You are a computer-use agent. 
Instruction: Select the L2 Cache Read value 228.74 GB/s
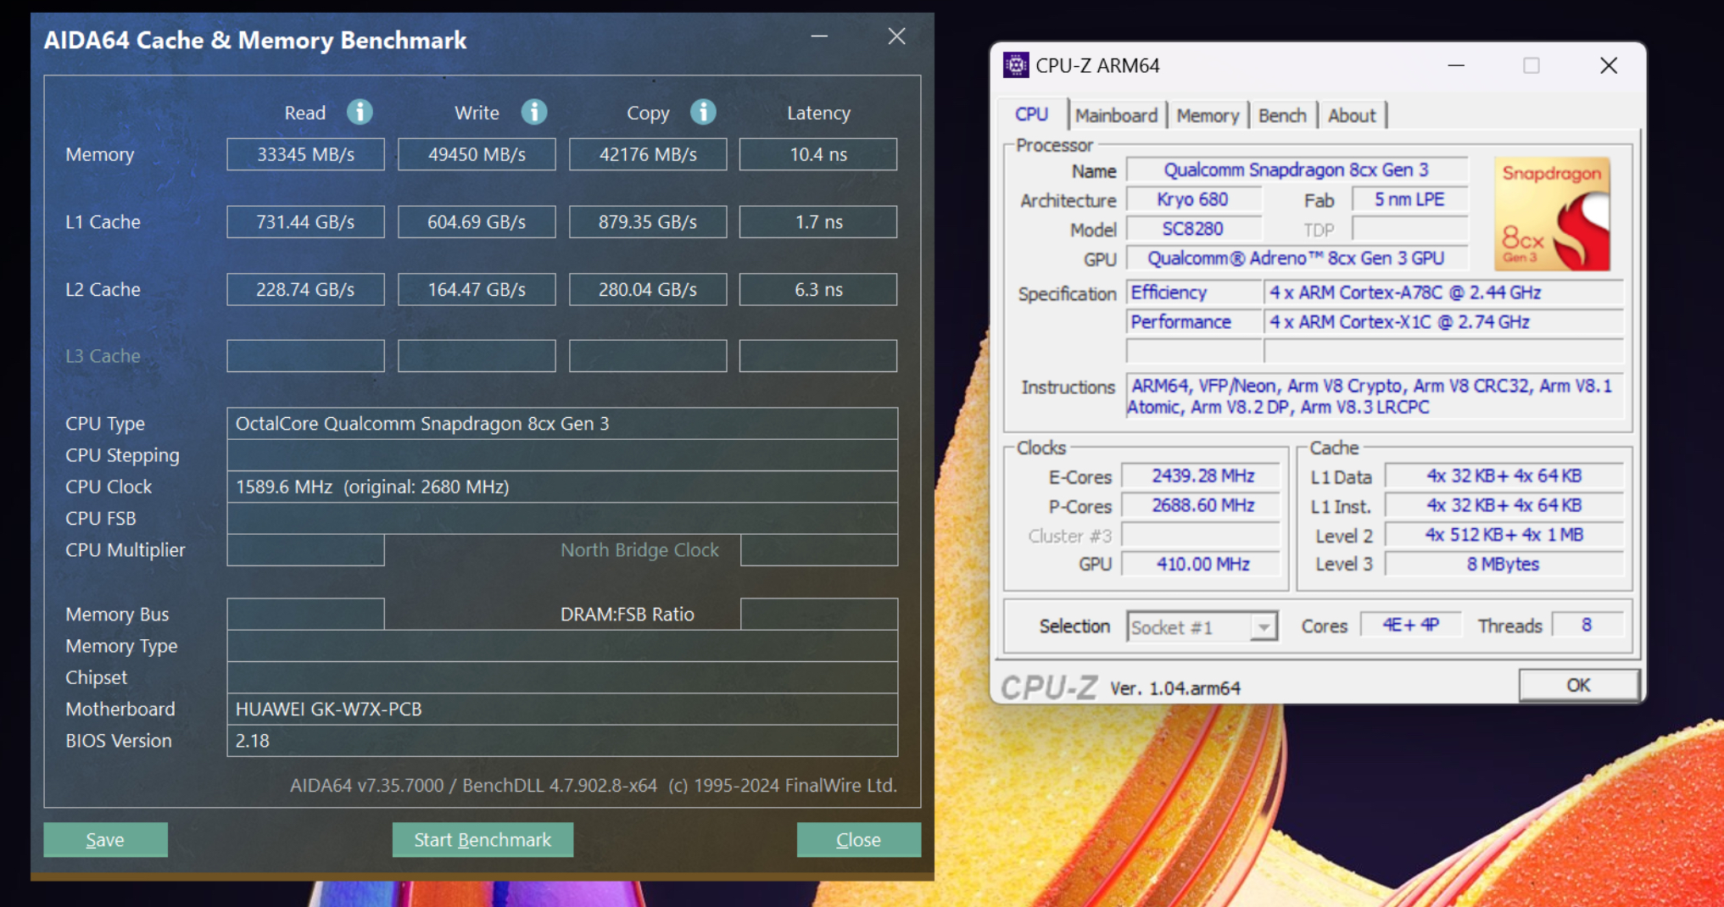click(x=305, y=289)
